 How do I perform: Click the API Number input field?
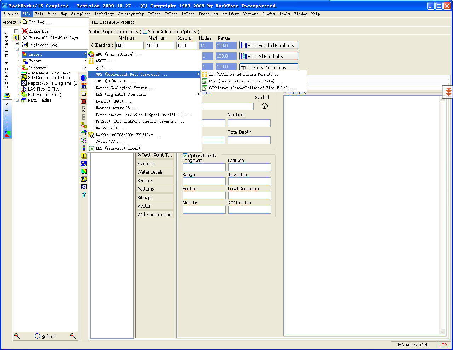(250, 210)
